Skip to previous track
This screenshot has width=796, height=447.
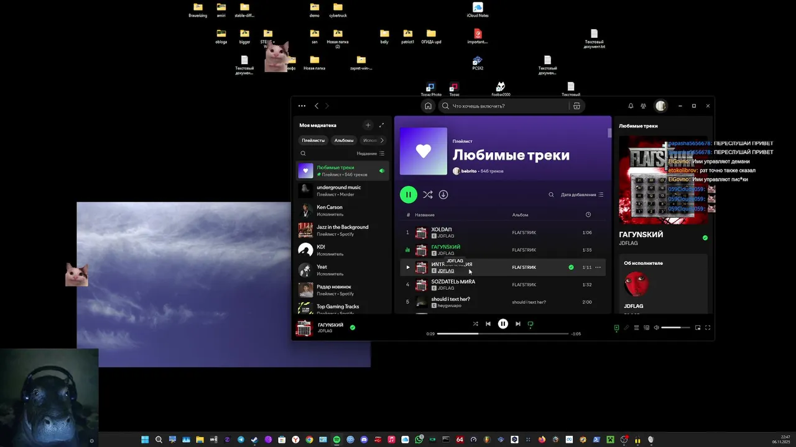[x=488, y=324]
